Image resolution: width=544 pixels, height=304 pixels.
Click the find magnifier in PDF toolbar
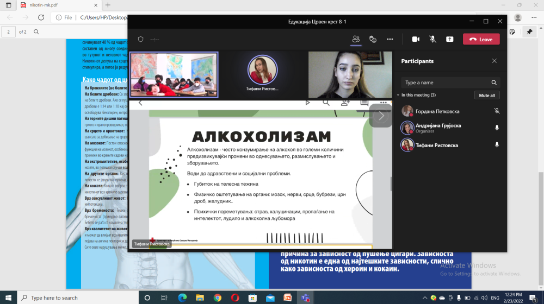coord(36,32)
